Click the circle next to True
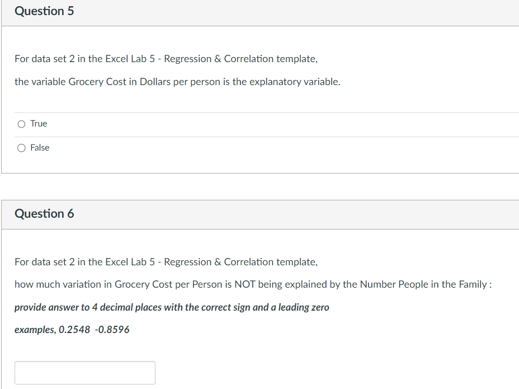Viewport: 519px width, 389px height. [21, 123]
